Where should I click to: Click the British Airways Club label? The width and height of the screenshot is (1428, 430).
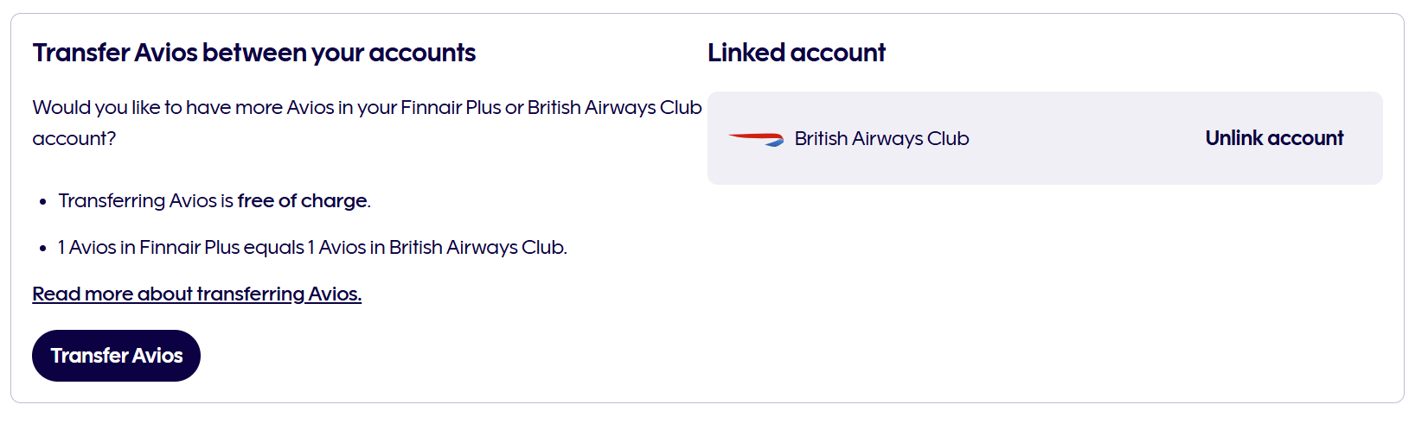click(x=881, y=138)
